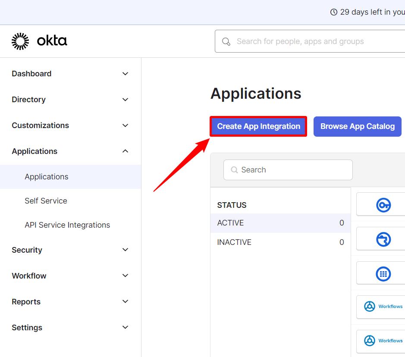
Task: Click the Create App Integration button
Action: (258, 126)
